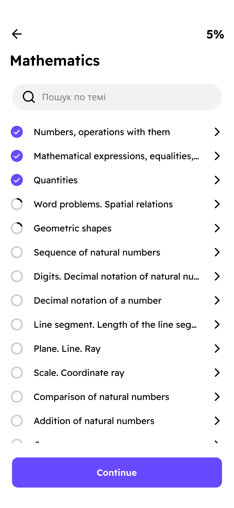This screenshot has height=508, width=234.
Task: Click the in-progress circle for Word problems
Action: pos(17,204)
